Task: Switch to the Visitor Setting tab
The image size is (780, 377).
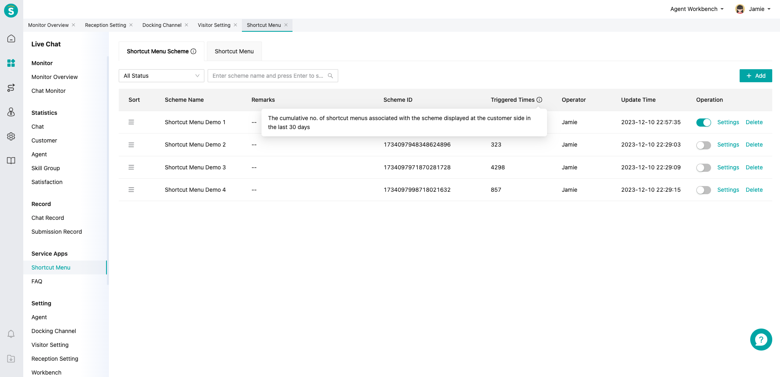Action: point(214,25)
